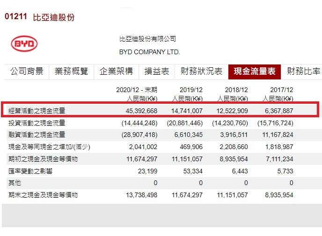Click the 2017/12 column header
The image size is (322, 236).
pyautogui.click(x=282, y=90)
